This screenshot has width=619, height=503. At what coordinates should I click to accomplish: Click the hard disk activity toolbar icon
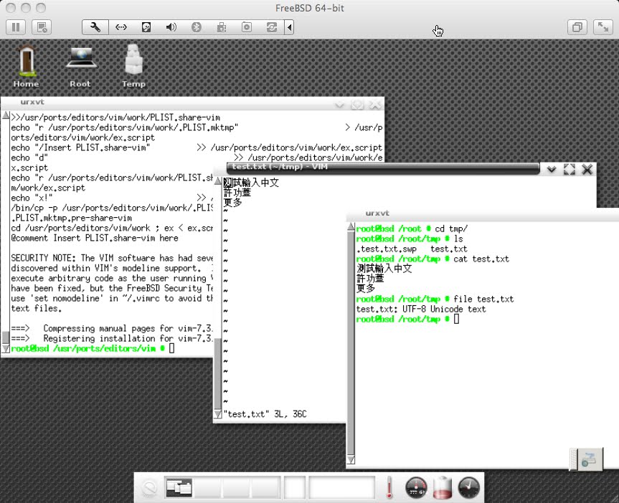pyautogui.click(x=146, y=27)
